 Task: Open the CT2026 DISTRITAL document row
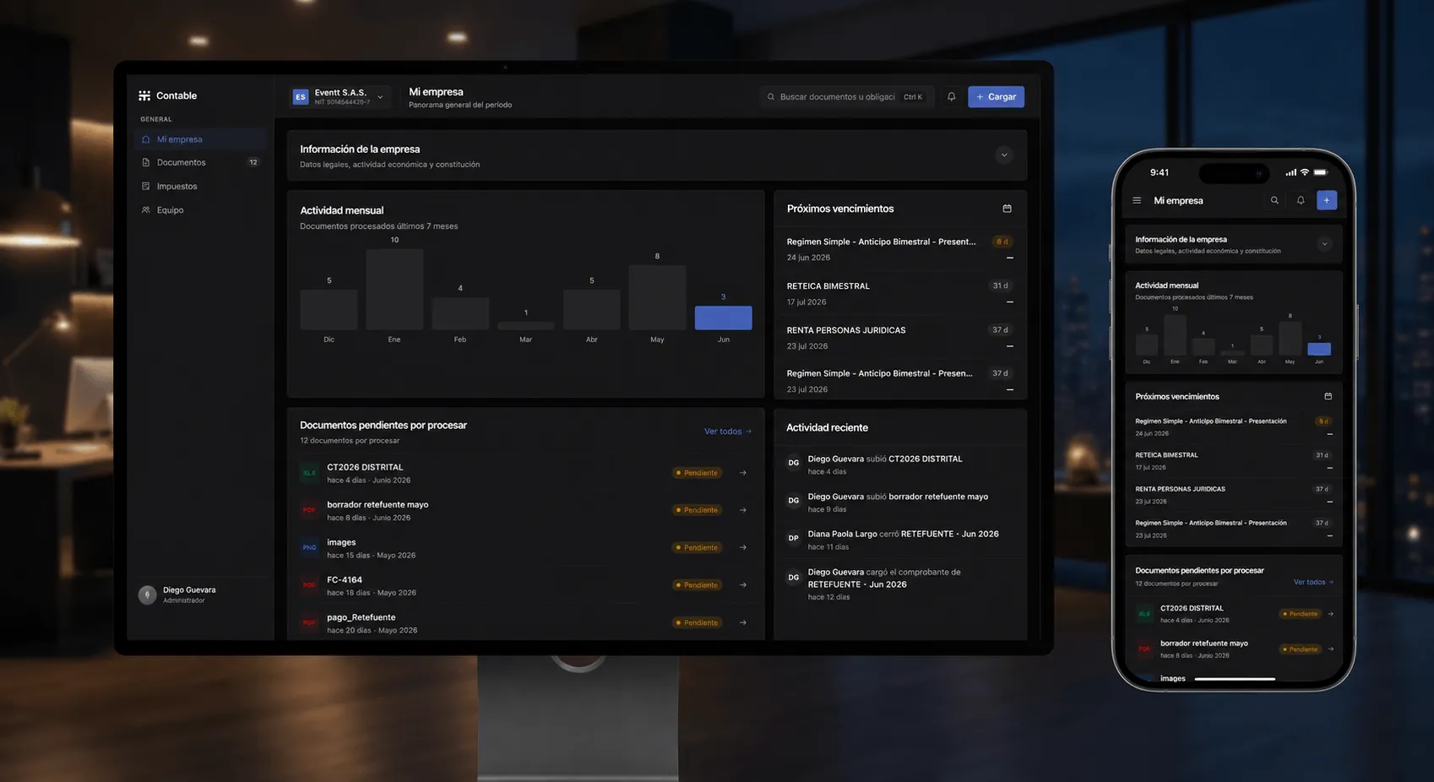coord(525,473)
